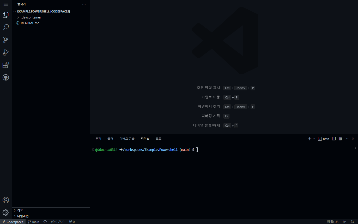358x224 pixels.
Task: Select the bash terminal entry
Action: pos(324,139)
